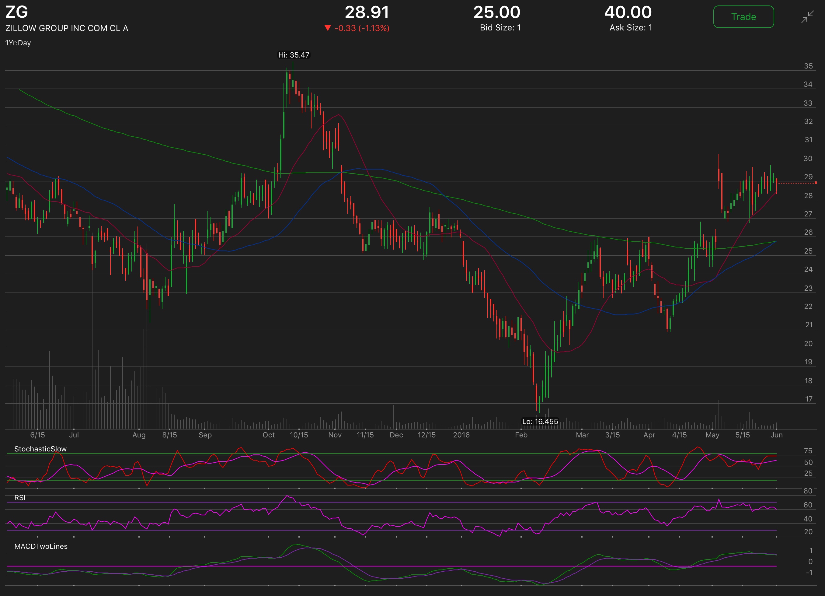Click the green Trade button
This screenshot has height=596, width=825.
[743, 17]
